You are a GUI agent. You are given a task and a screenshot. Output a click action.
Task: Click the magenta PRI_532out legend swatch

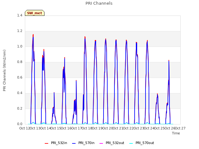[x=101, y=143]
